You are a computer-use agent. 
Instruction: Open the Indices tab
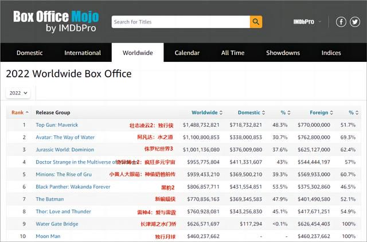(x=331, y=53)
